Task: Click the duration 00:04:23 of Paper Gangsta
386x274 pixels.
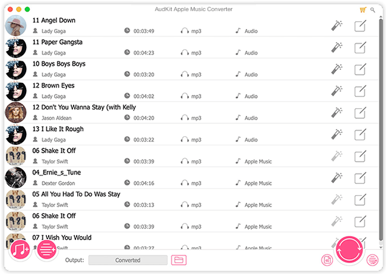Action: click(x=144, y=53)
